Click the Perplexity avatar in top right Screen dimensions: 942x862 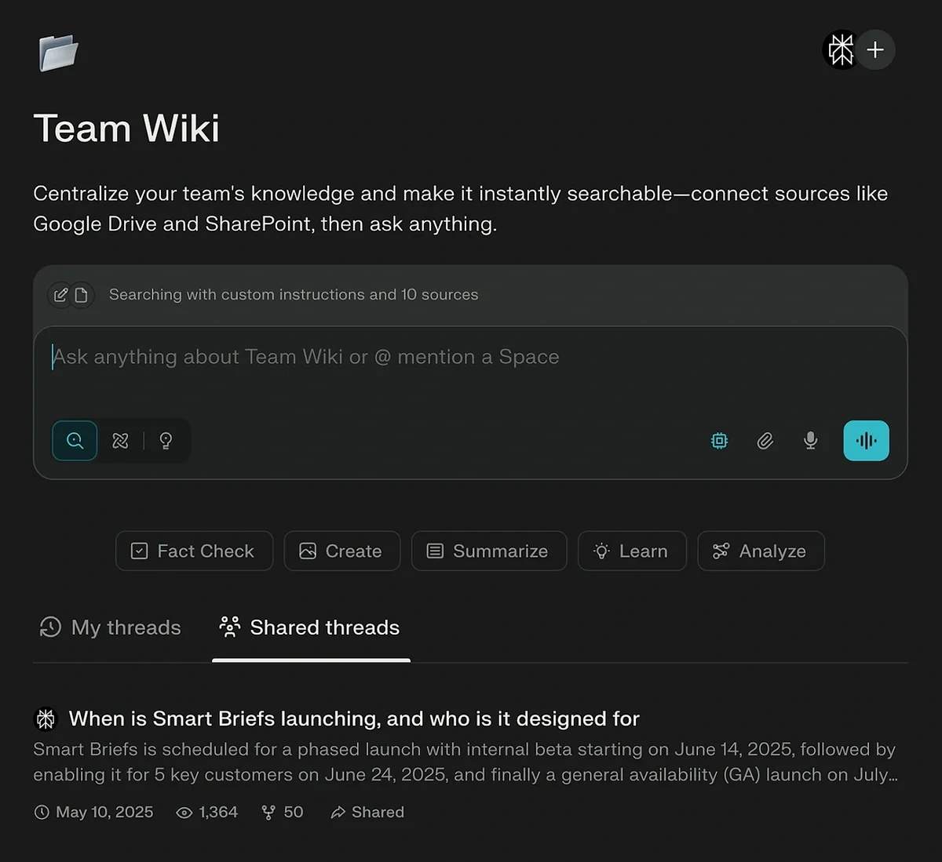tap(841, 50)
